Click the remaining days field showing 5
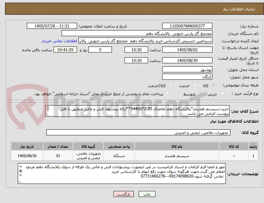The width and height of the screenshot is (264, 203). click(100, 50)
